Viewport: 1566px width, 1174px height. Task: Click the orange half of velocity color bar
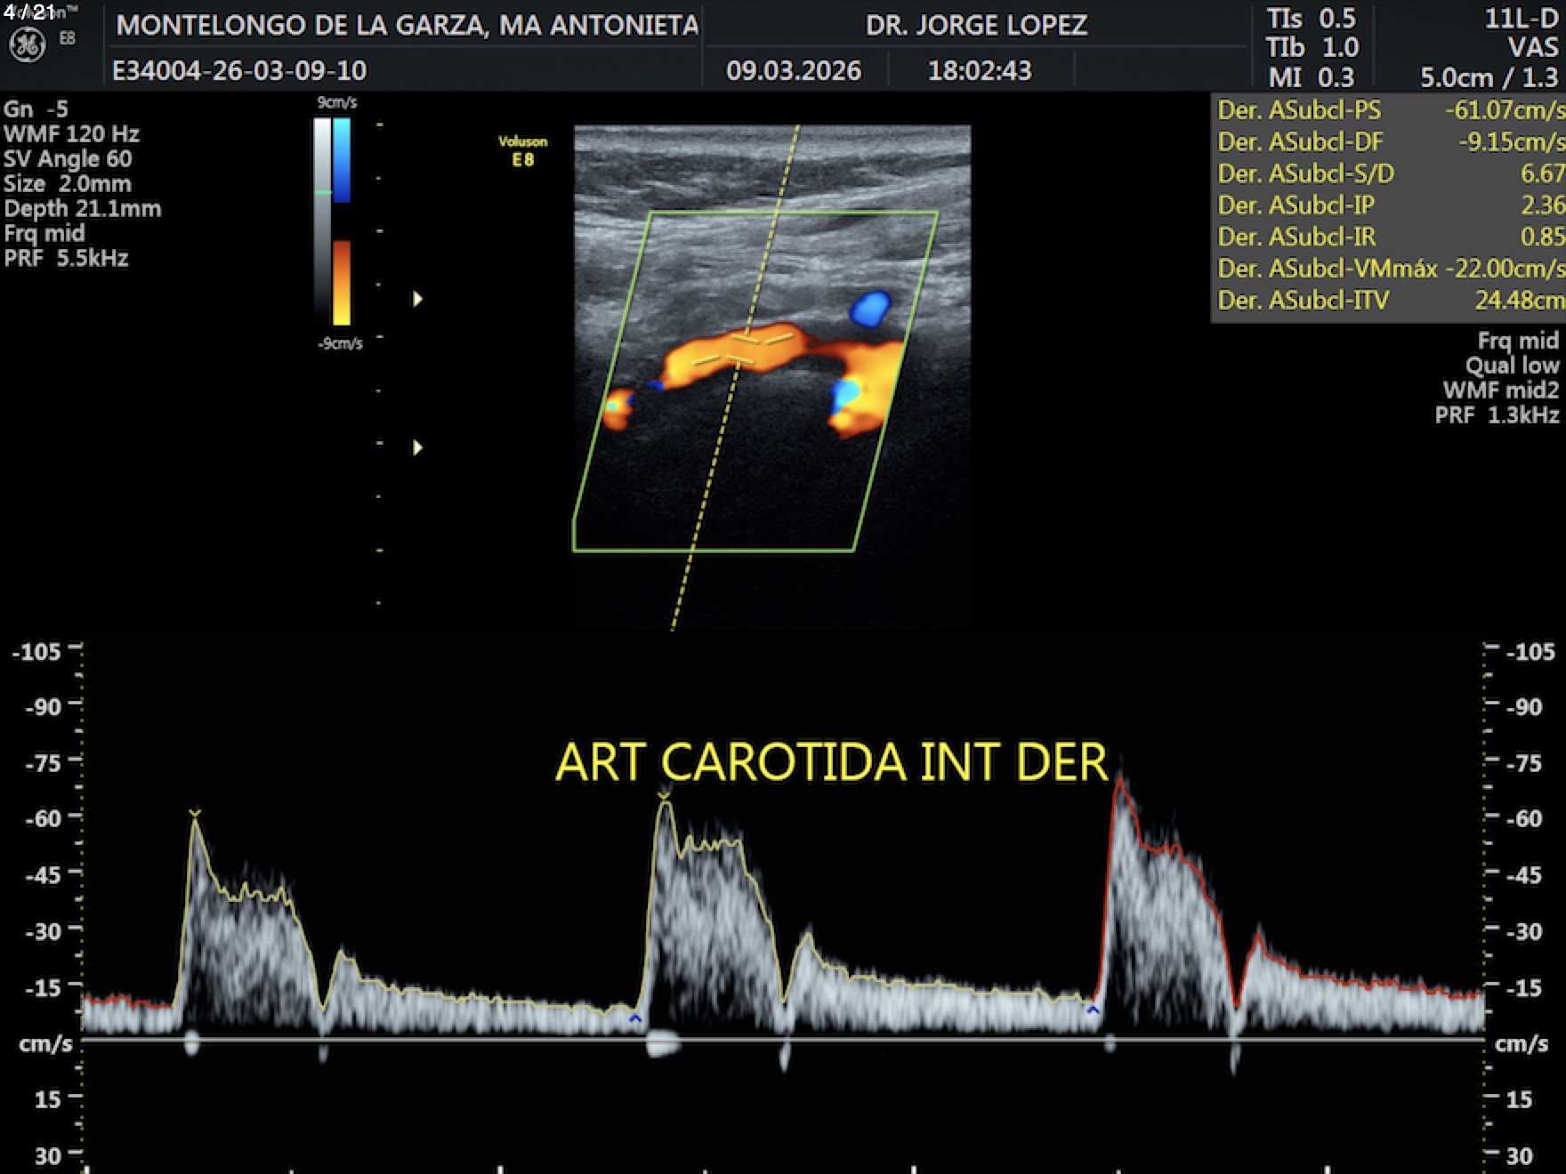pos(342,282)
